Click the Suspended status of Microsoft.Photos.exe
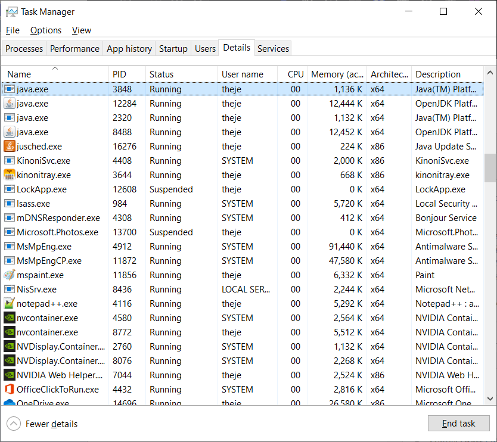This screenshot has height=442, width=497. [x=171, y=232]
